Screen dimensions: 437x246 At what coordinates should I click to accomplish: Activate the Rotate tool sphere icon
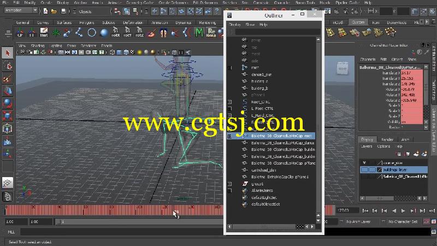tap(8, 103)
